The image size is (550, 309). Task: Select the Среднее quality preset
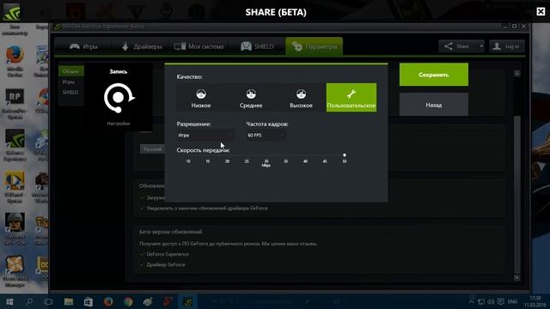point(251,98)
